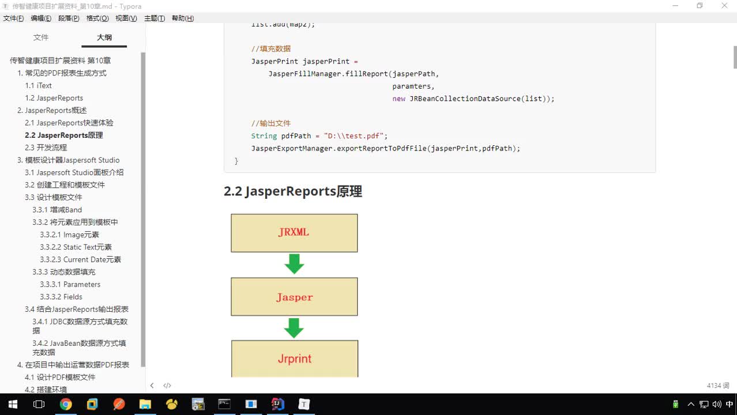Jump to 3.3.2.3 Current Date元素

pyautogui.click(x=81, y=260)
